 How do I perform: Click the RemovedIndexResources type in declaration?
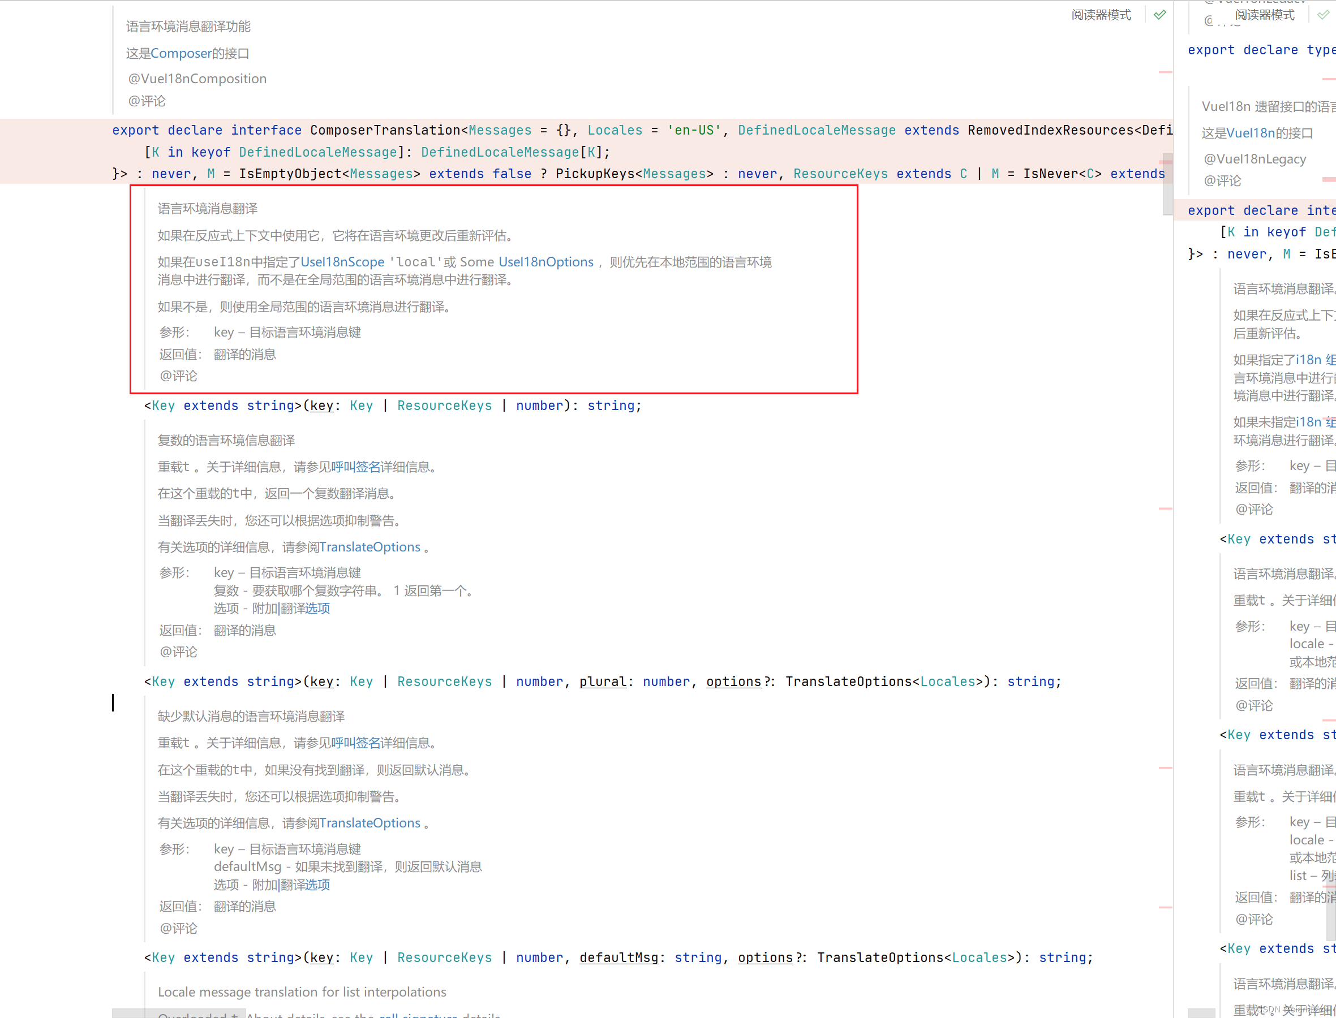pos(1050,130)
